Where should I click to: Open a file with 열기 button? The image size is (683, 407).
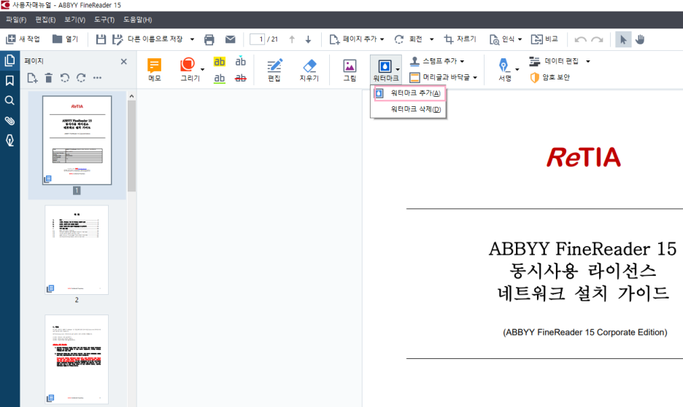click(x=65, y=39)
